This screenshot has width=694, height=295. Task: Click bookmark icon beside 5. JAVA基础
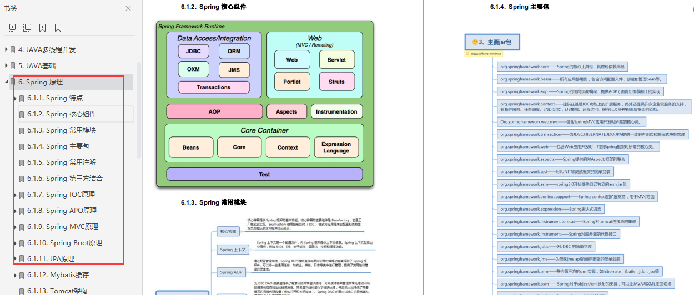click(13, 65)
